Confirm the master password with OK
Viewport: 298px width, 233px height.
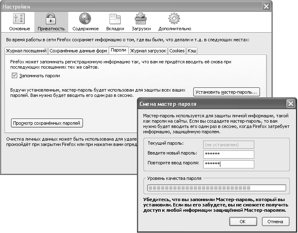(242, 221)
